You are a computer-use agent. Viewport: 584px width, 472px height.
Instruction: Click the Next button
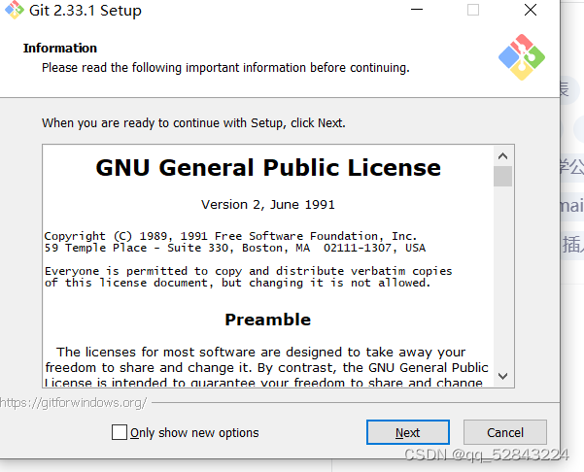408,432
